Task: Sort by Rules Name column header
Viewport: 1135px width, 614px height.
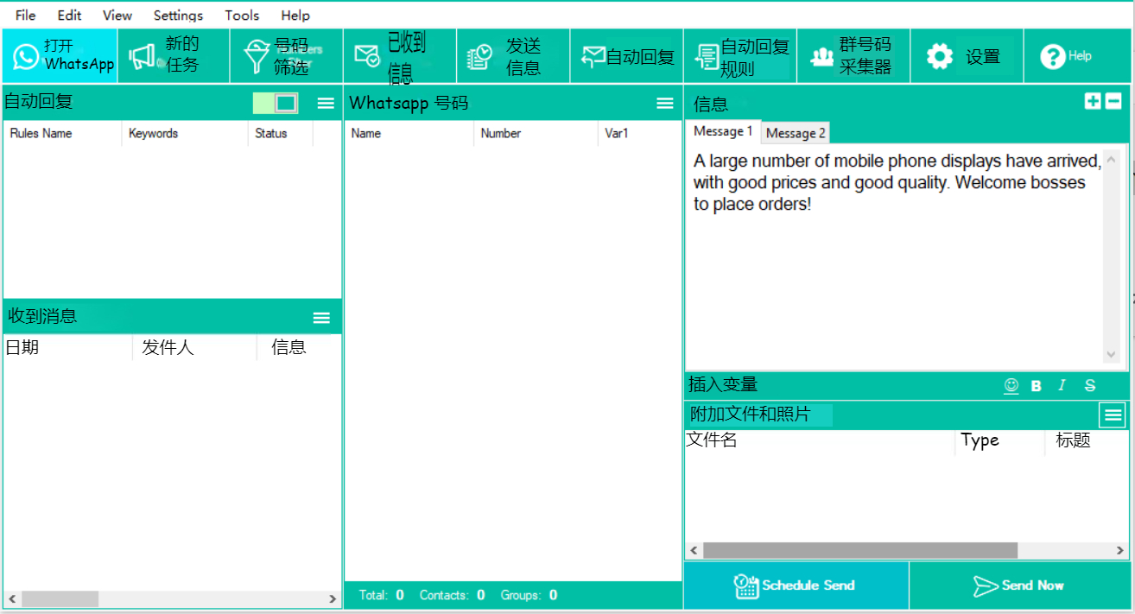Action: coord(62,133)
